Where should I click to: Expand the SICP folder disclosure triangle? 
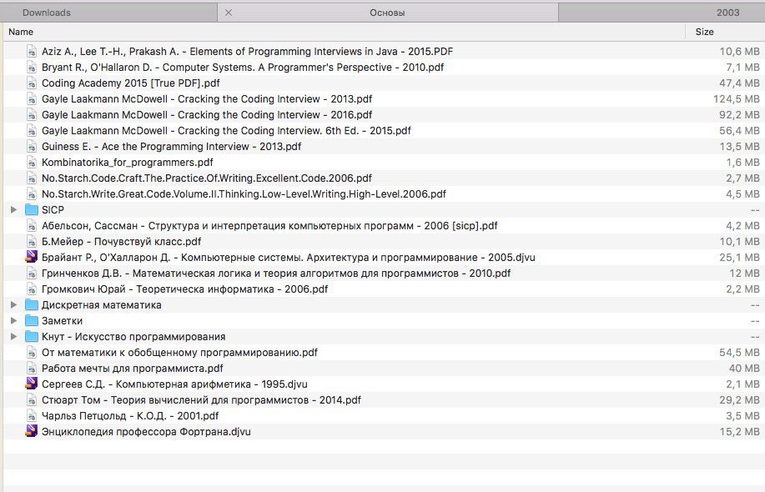tap(13, 210)
